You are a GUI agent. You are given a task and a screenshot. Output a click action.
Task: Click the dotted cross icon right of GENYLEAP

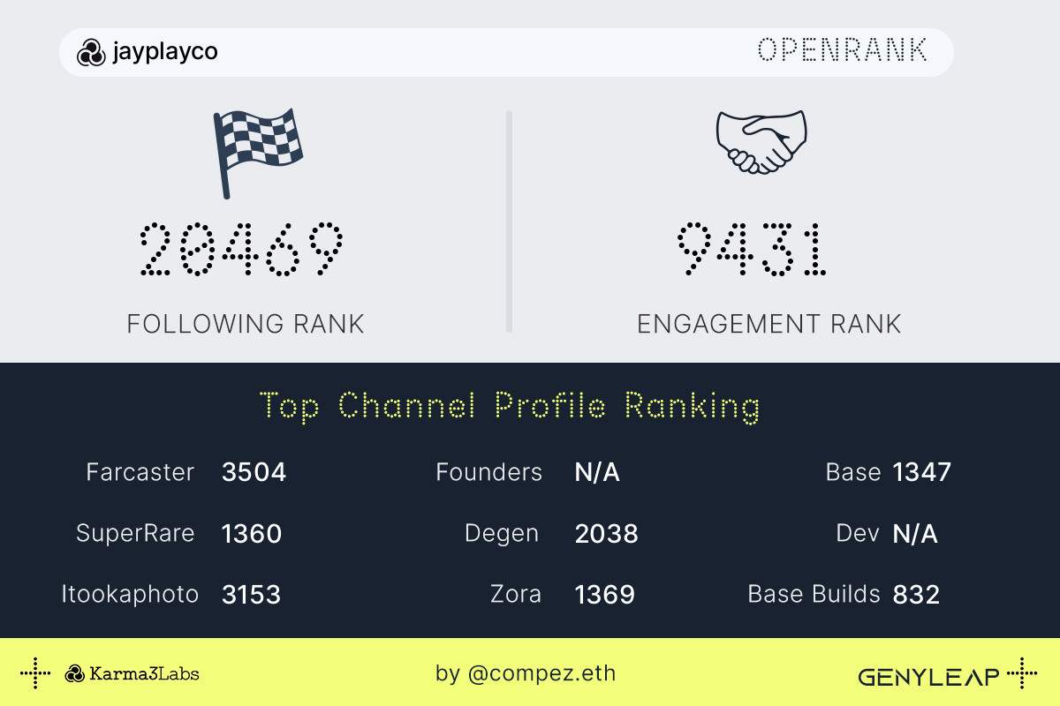click(x=1022, y=673)
